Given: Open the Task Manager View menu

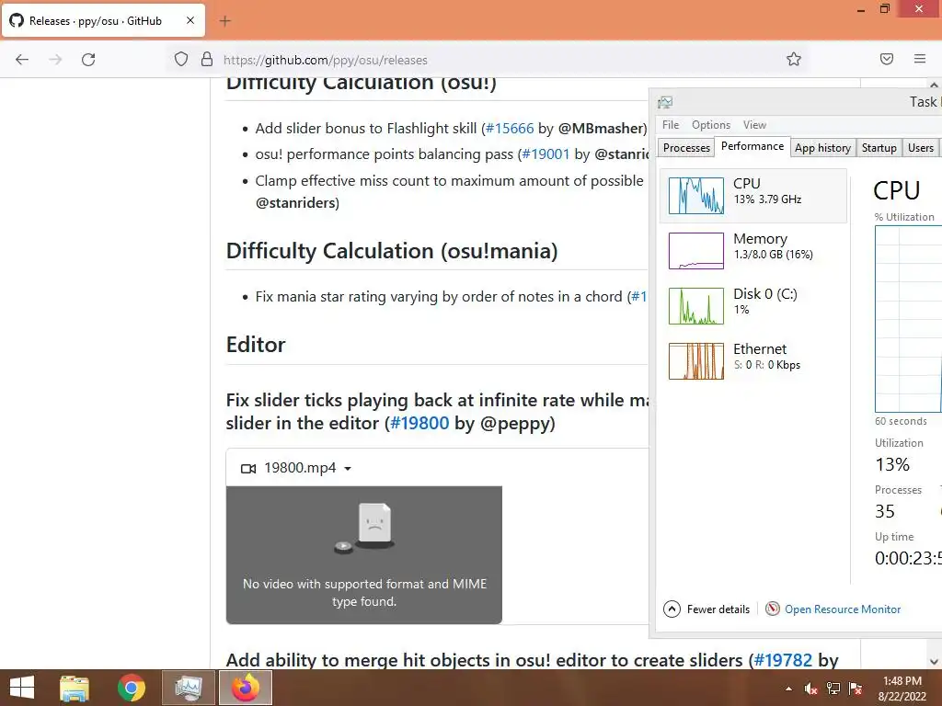Looking at the screenshot, I should [x=754, y=125].
